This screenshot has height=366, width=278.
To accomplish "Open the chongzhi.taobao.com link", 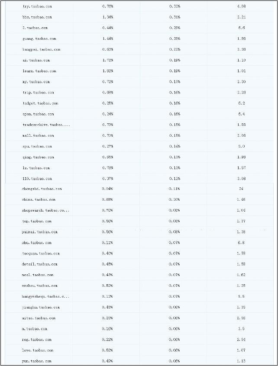I will [x=42, y=189].
